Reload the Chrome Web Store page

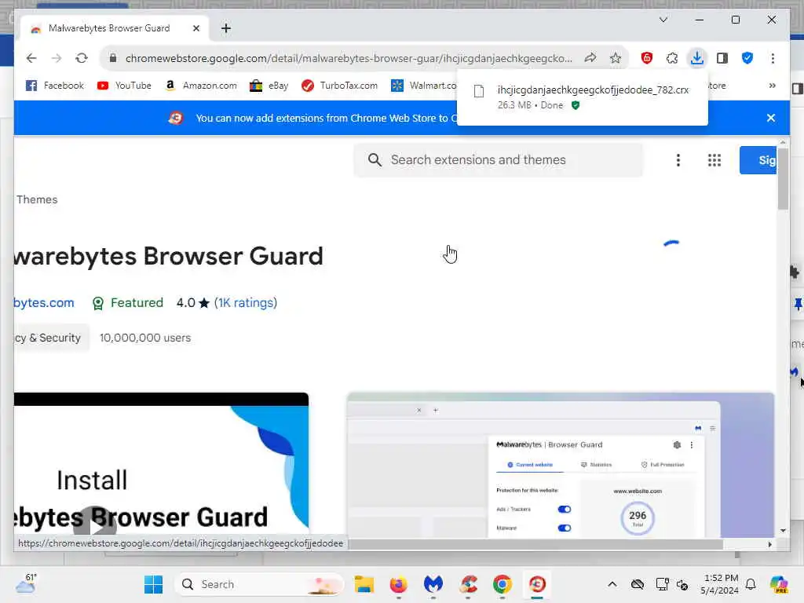click(x=82, y=58)
